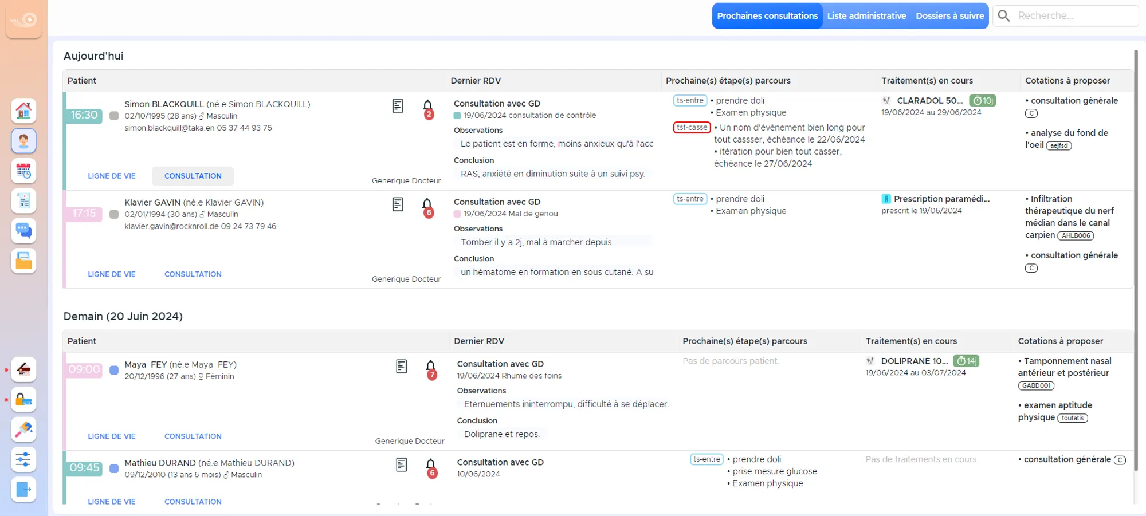The image size is (1146, 516).
Task: Toggle the gray status box for Klavier GAVIN
Action: [114, 214]
